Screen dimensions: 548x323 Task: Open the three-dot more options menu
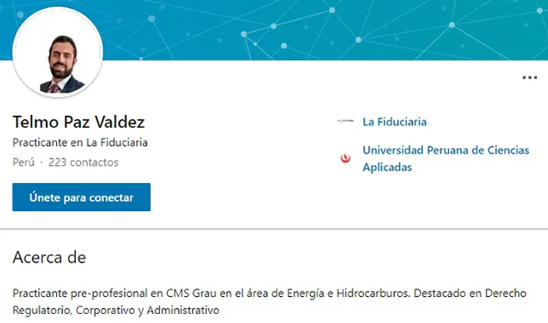point(529,78)
